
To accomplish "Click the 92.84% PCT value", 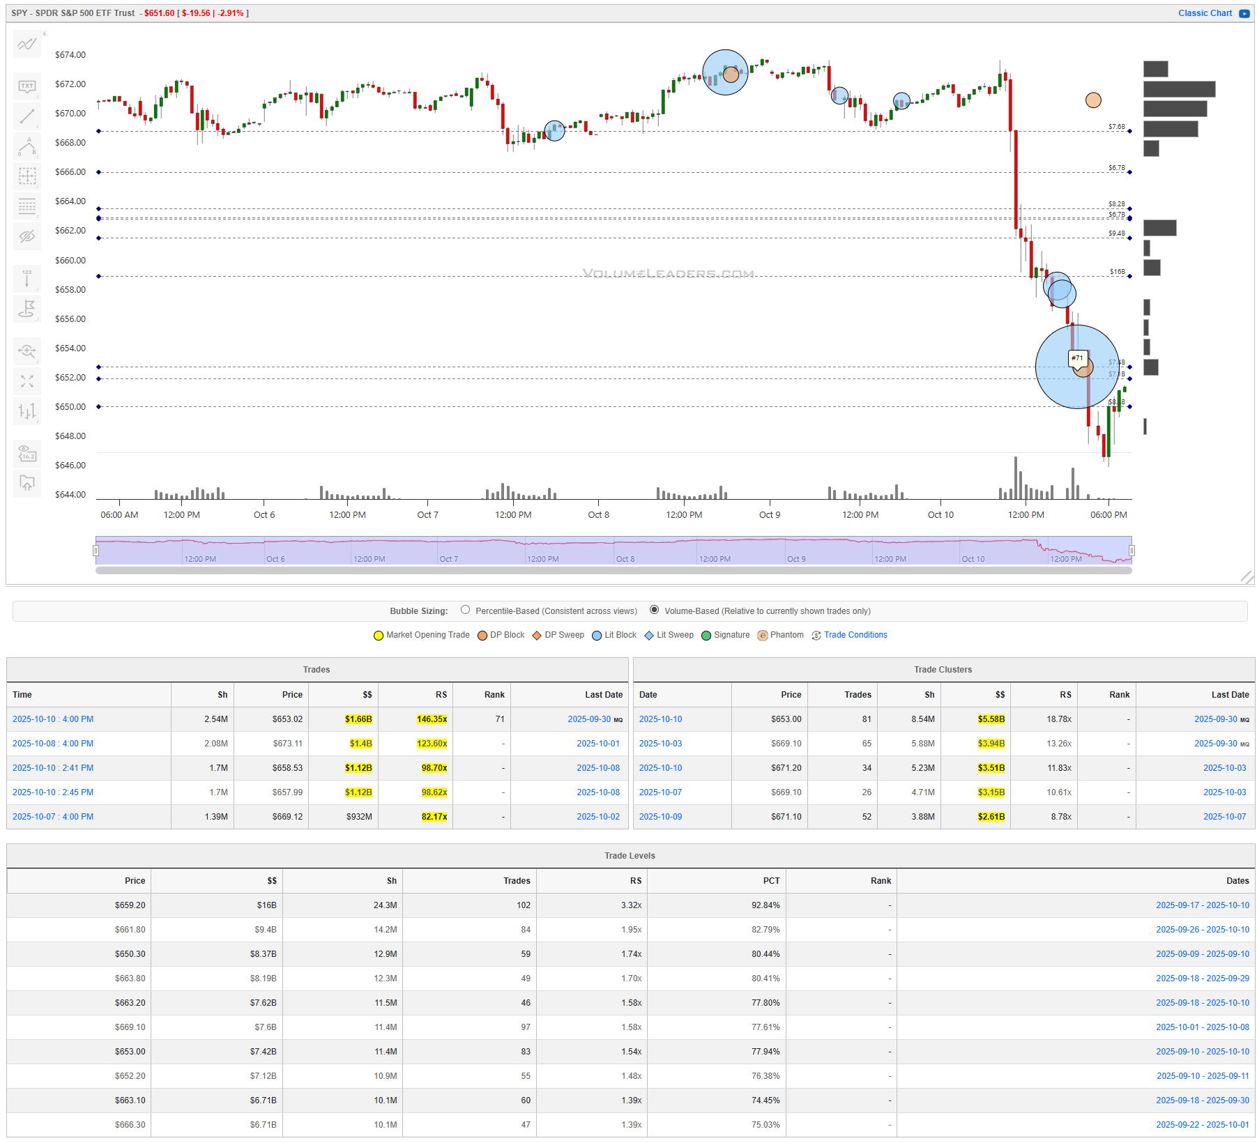I will point(765,905).
